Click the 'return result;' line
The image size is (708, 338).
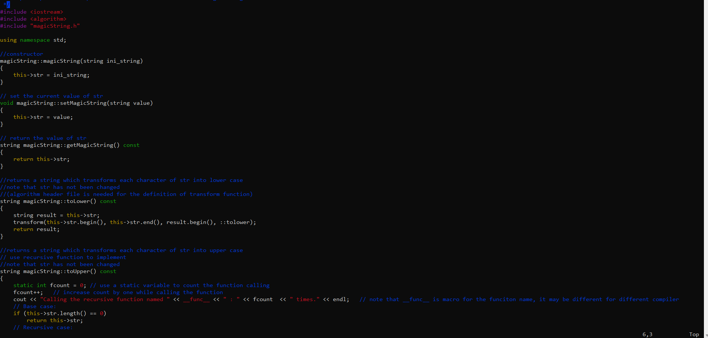(37, 229)
